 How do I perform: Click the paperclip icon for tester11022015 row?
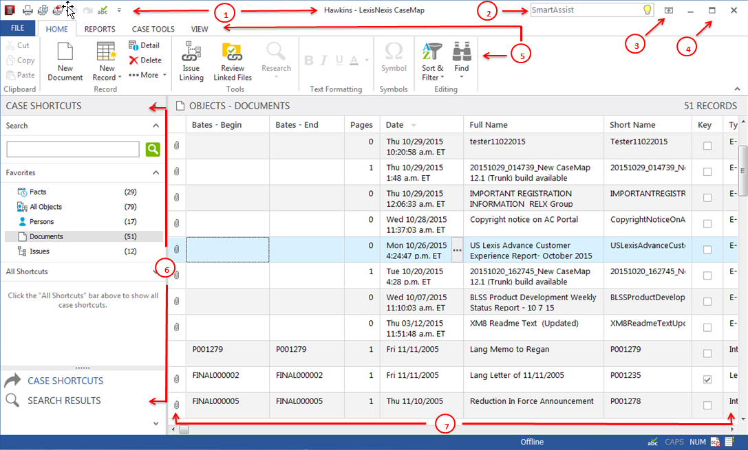point(176,145)
